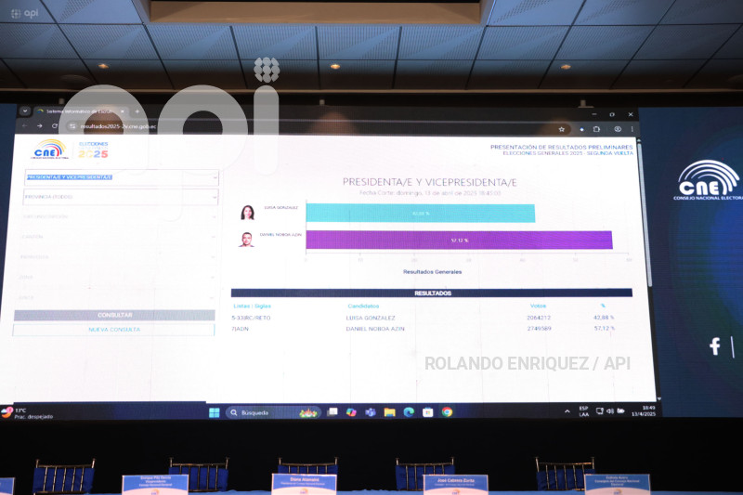Click the RESULTADOS table header bar
The width and height of the screenshot is (743, 495).
point(432,293)
